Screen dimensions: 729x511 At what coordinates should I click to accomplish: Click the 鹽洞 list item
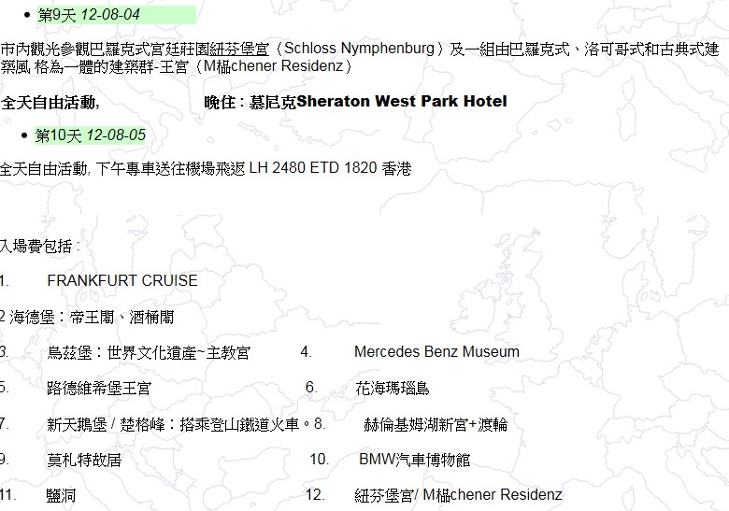61,495
